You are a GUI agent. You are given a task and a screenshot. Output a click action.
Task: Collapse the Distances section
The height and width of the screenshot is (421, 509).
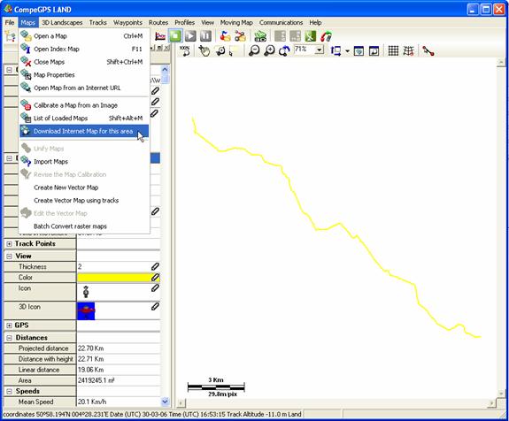coord(9,338)
